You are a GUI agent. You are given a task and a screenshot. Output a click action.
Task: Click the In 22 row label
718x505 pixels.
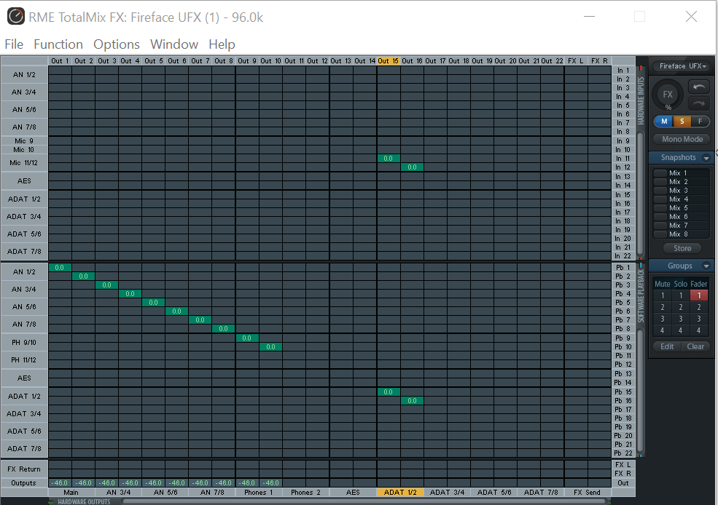click(x=623, y=256)
